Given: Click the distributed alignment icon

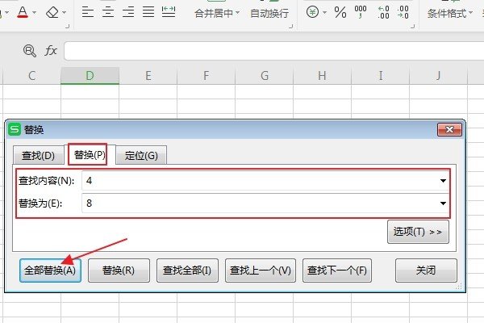Looking at the screenshot, I should tap(169, 12).
